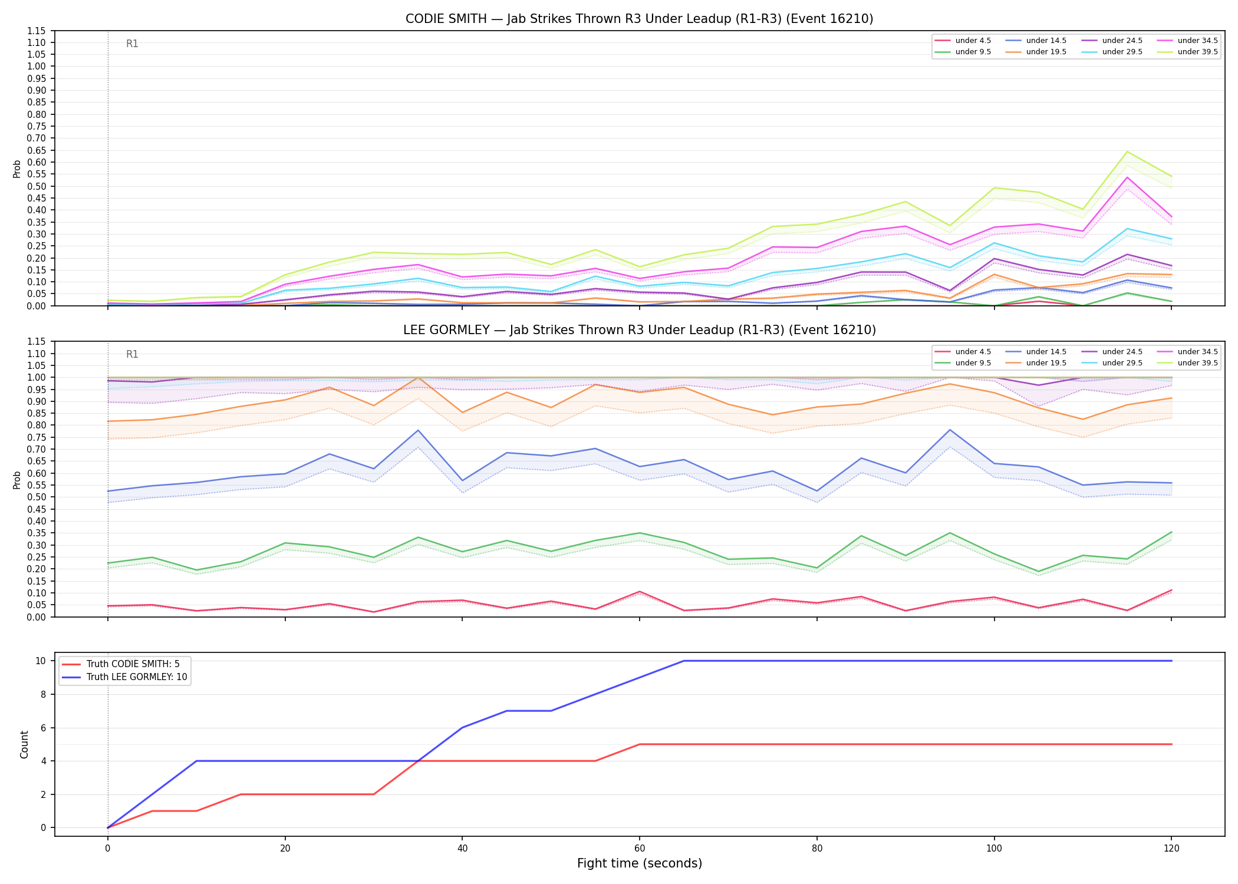Viewport: 1238px width, 884px height.
Task: Click Count axis tick label 10
Action: click(41, 661)
